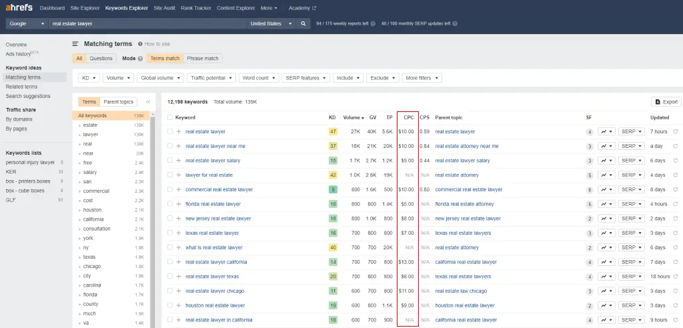Viewport: 683px width, 328px height.
Task: Open 'real estate attorney near me' parent topic
Action: pyautogui.click(x=467, y=146)
